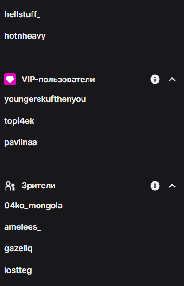The height and width of the screenshot is (286, 184).
Task: Click the pink VIP diamond badge icon
Action: pyautogui.click(x=10, y=80)
